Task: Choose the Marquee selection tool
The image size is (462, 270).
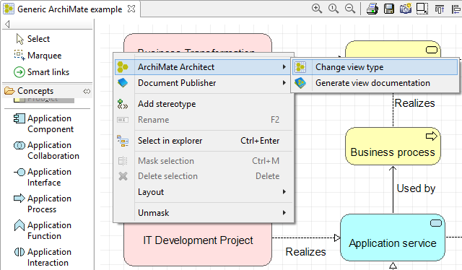Action: (38, 55)
